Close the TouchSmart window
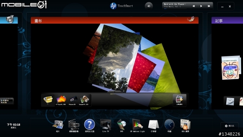Screen dimensions: 243x137 pyautogui.click(x=230, y=6)
